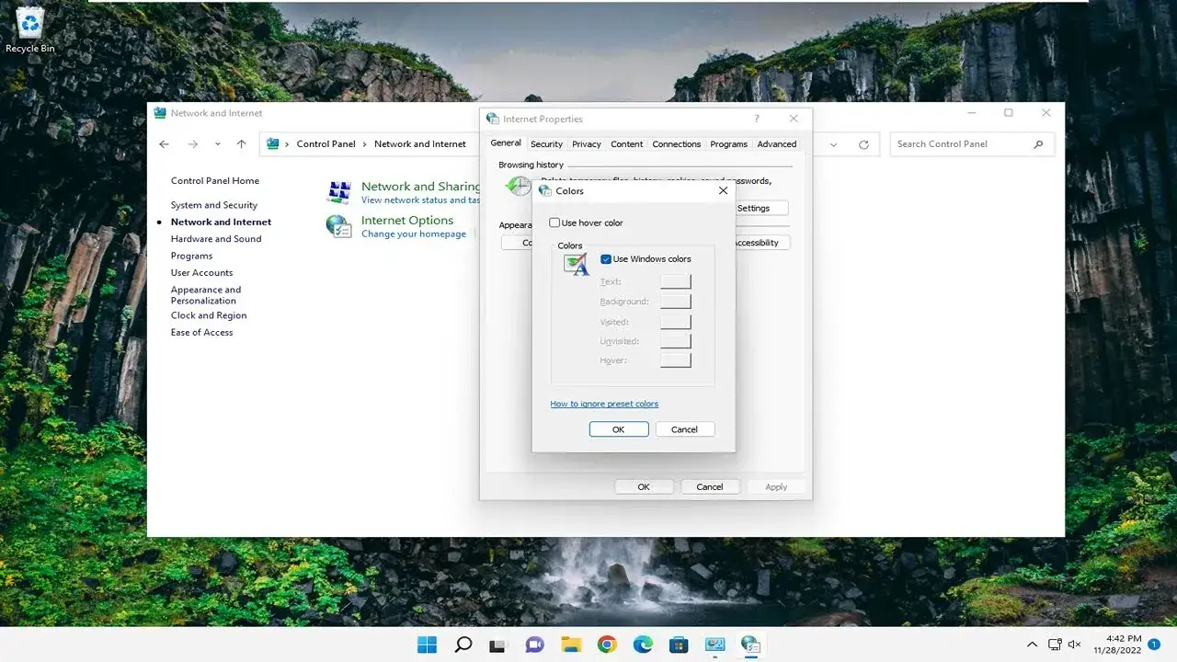The height and width of the screenshot is (662, 1177).
Task: Click the Text color swatch
Action: pyautogui.click(x=675, y=281)
